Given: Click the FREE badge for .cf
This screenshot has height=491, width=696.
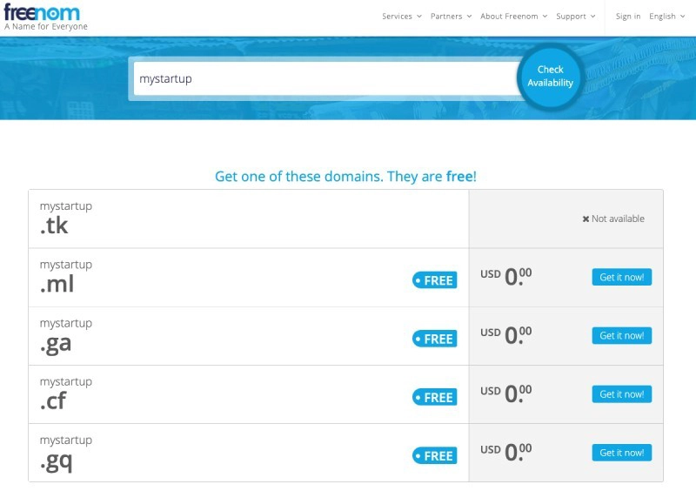Looking at the screenshot, I should [434, 397].
